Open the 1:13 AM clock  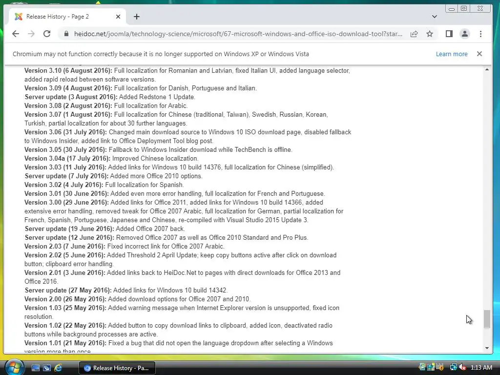(481, 368)
